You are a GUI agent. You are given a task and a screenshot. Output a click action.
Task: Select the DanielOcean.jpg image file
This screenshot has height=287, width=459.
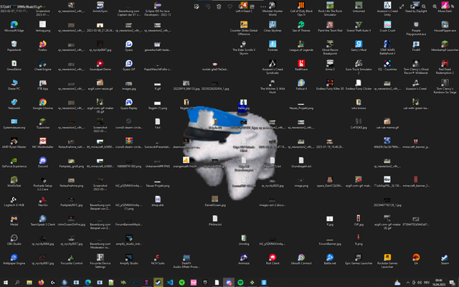[x=215, y=201]
